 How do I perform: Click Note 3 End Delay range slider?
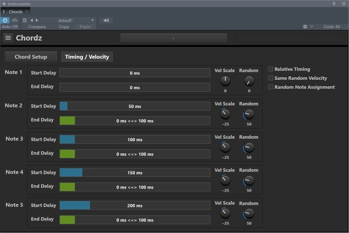135,154
